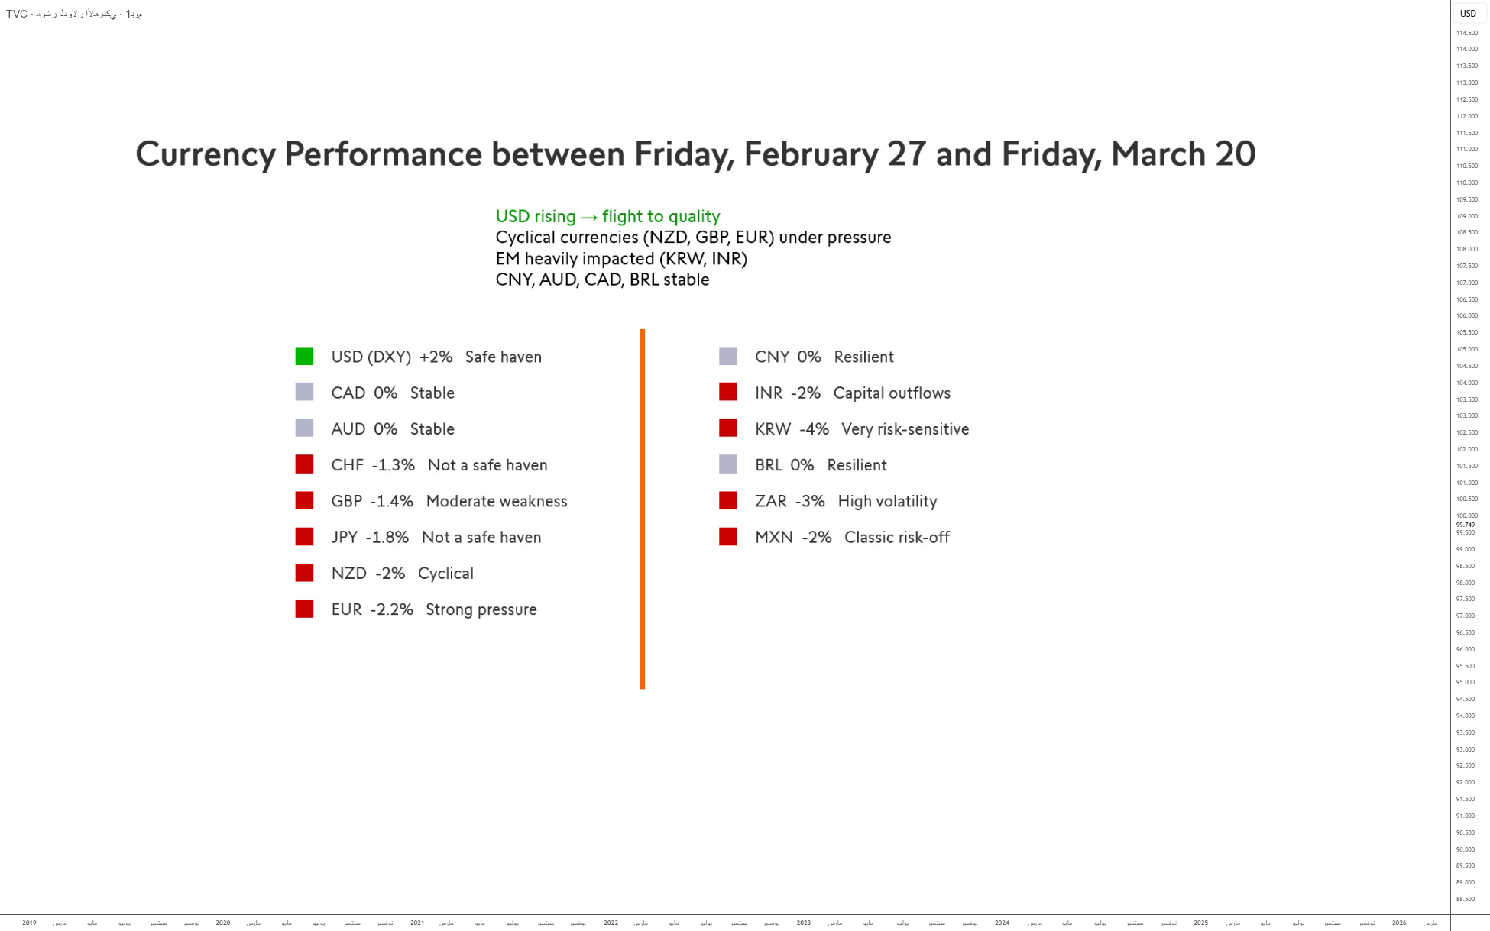The width and height of the screenshot is (1490, 931).
Task: Select the Currency Performance title text
Action: [695, 154]
